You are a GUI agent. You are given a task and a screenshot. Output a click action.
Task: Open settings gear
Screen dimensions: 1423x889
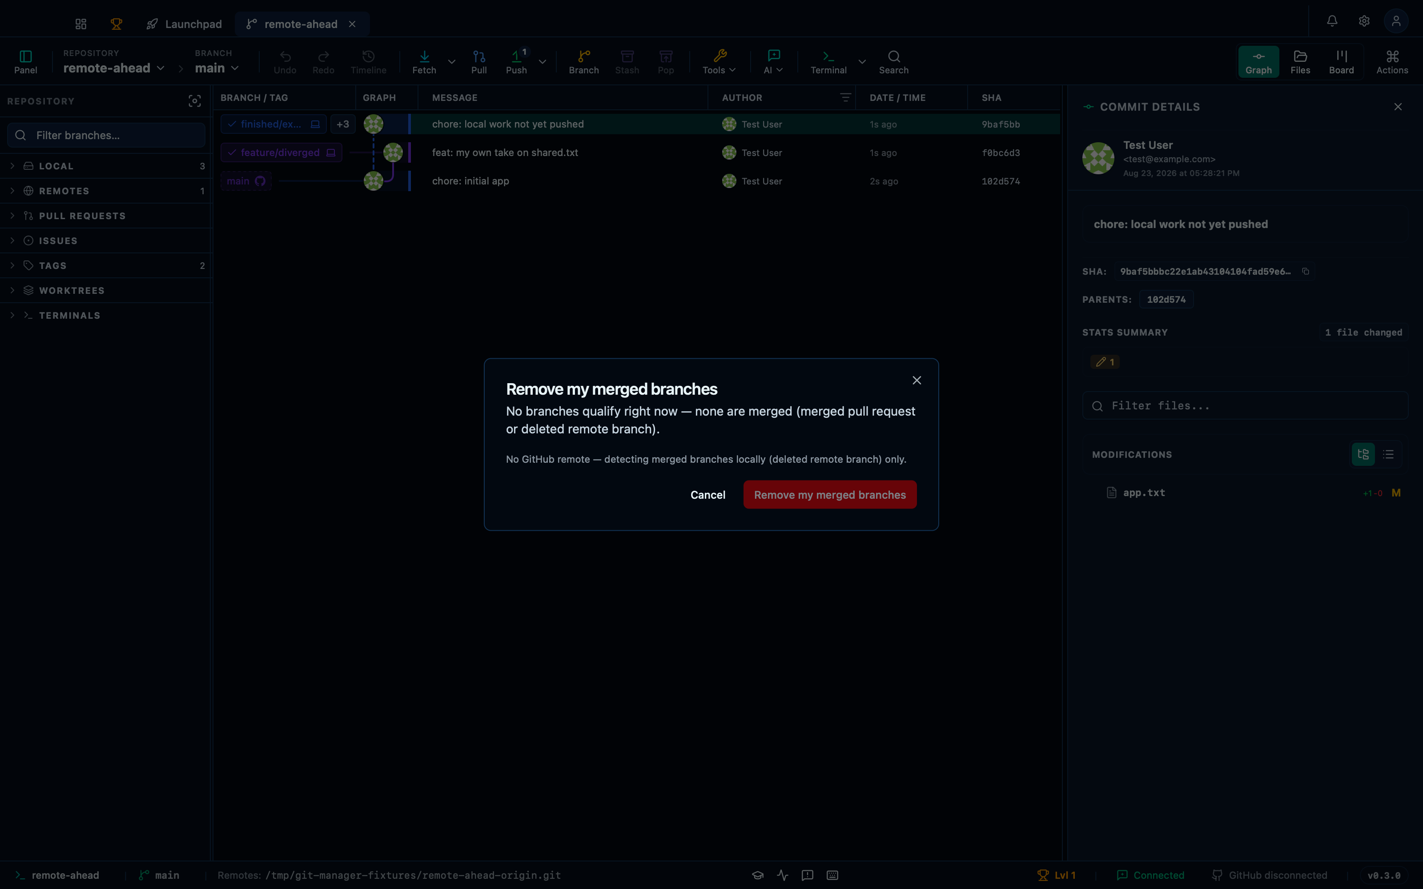pos(1364,21)
